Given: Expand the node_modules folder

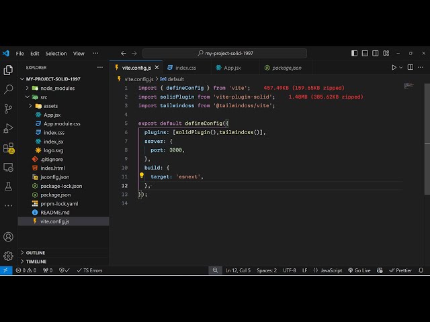Looking at the screenshot, I should [56, 88].
